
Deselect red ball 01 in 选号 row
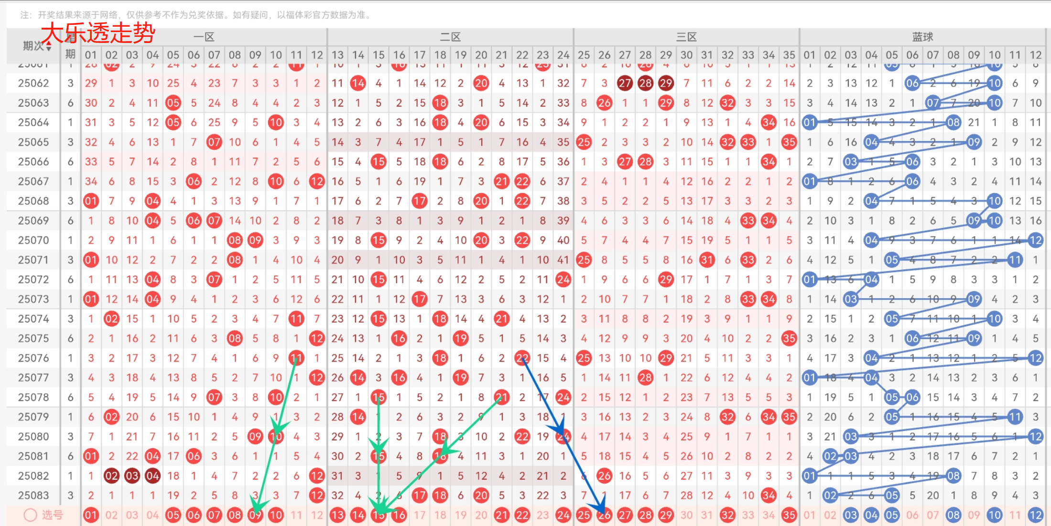(91, 515)
